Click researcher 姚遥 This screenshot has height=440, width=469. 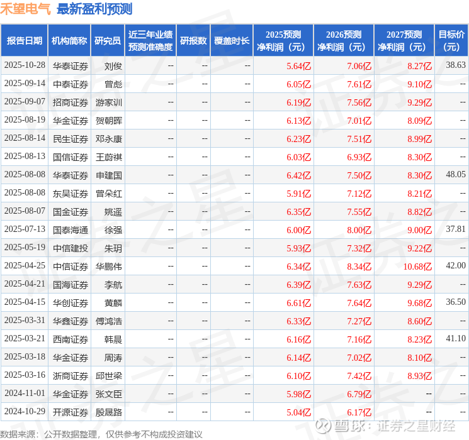tap(113, 212)
